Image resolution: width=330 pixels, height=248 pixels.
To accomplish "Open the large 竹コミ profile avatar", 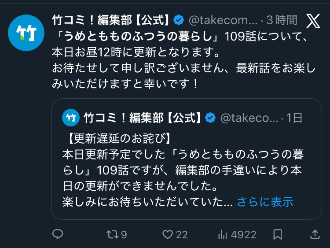I will tap(26, 33).
